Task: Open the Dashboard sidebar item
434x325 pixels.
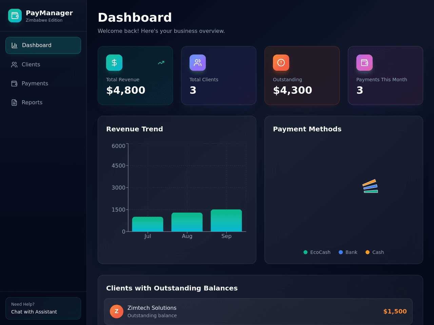Action: pyautogui.click(x=43, y=45)
